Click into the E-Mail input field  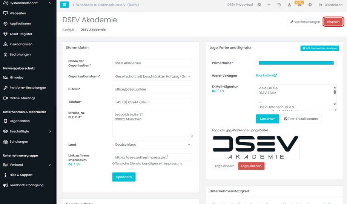(152, 89)
